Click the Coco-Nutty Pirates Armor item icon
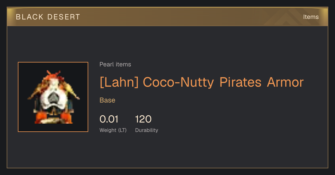This screenshot has width=335, height=175. pyautogui.click(x=53, y=97)
